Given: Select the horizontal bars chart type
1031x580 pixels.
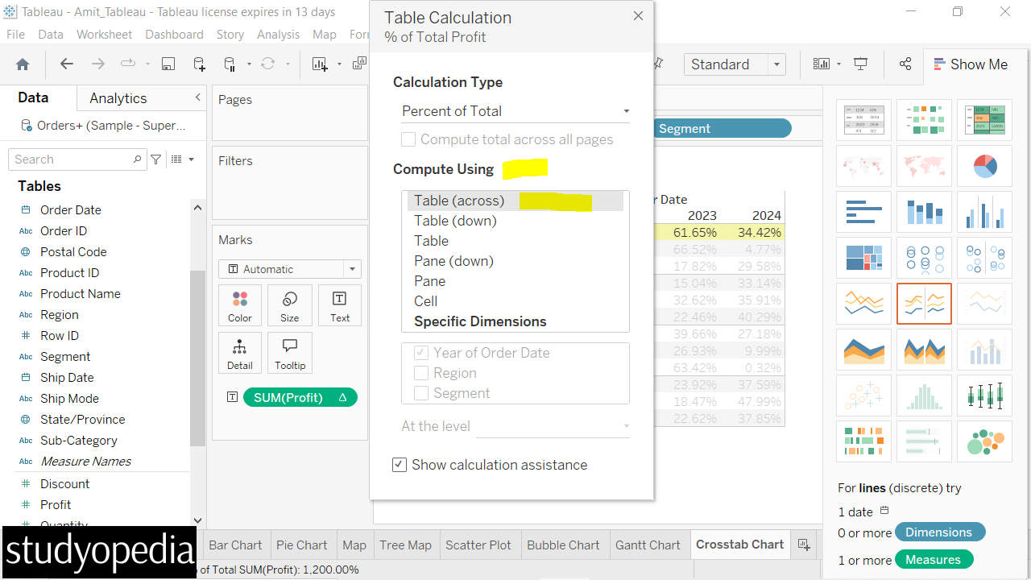Looking at the screenshot, I should tap(864, 212).
